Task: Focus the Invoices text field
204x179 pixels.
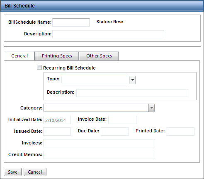Action: (99, 143)
